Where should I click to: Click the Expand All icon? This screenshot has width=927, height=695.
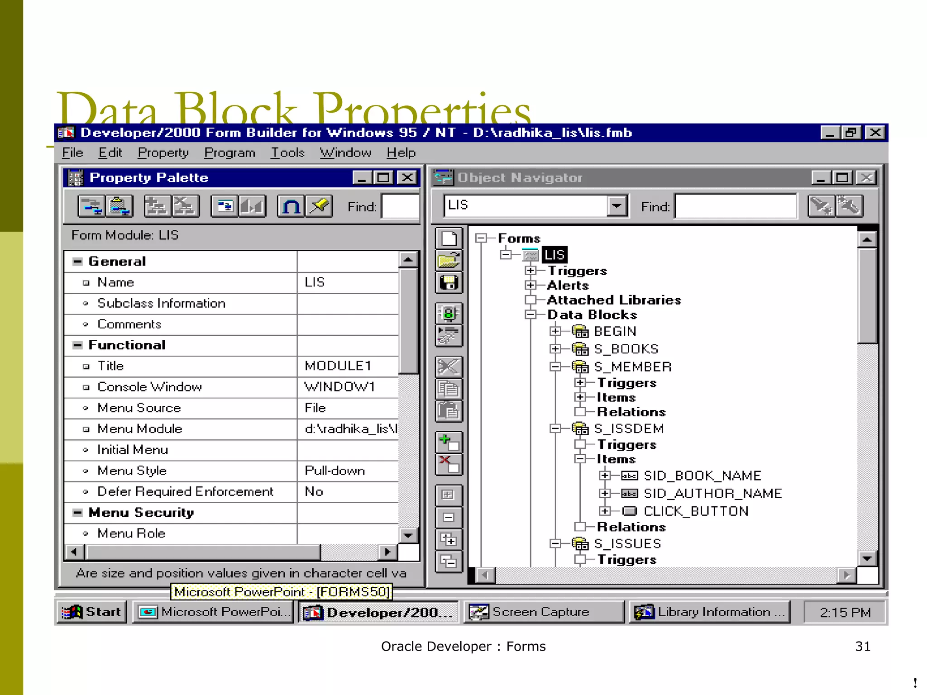(449, 540)
